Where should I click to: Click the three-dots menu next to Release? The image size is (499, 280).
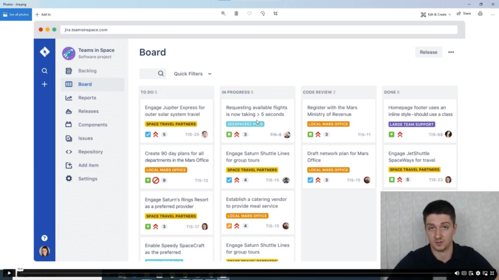tap(451, 52)
